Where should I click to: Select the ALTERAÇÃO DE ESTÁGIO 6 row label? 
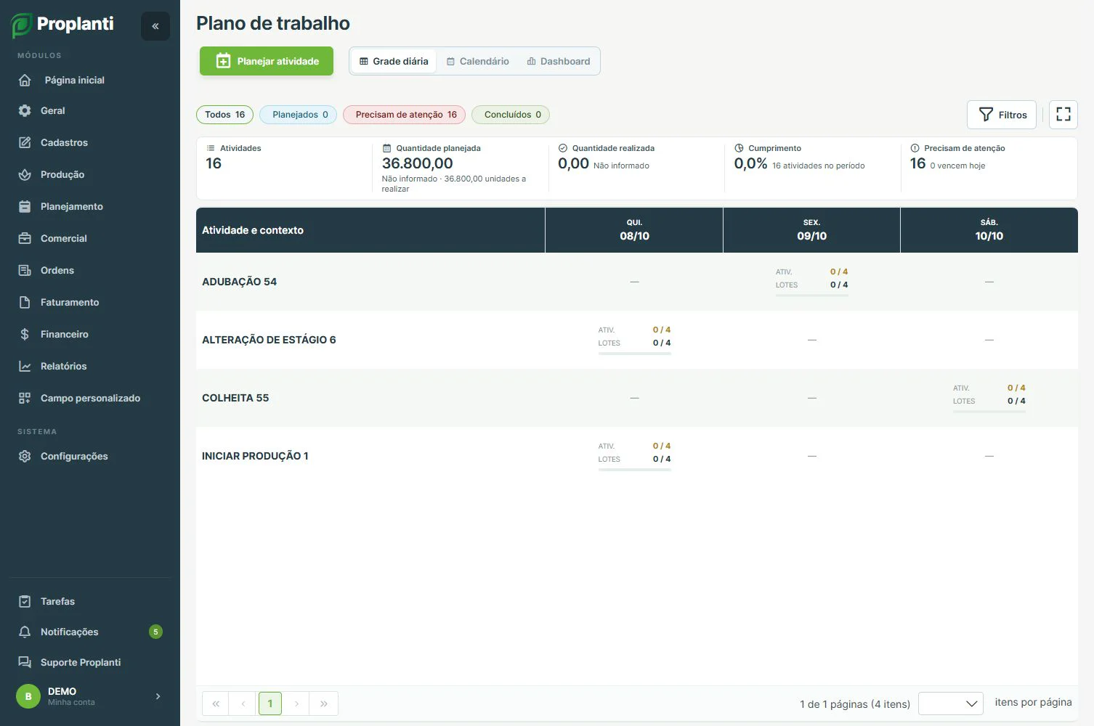click(x=269, y=340)
